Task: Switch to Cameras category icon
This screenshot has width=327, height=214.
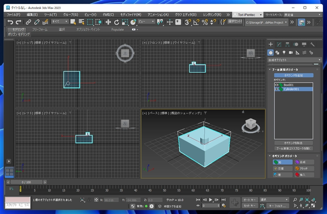Action: point(291,53)
